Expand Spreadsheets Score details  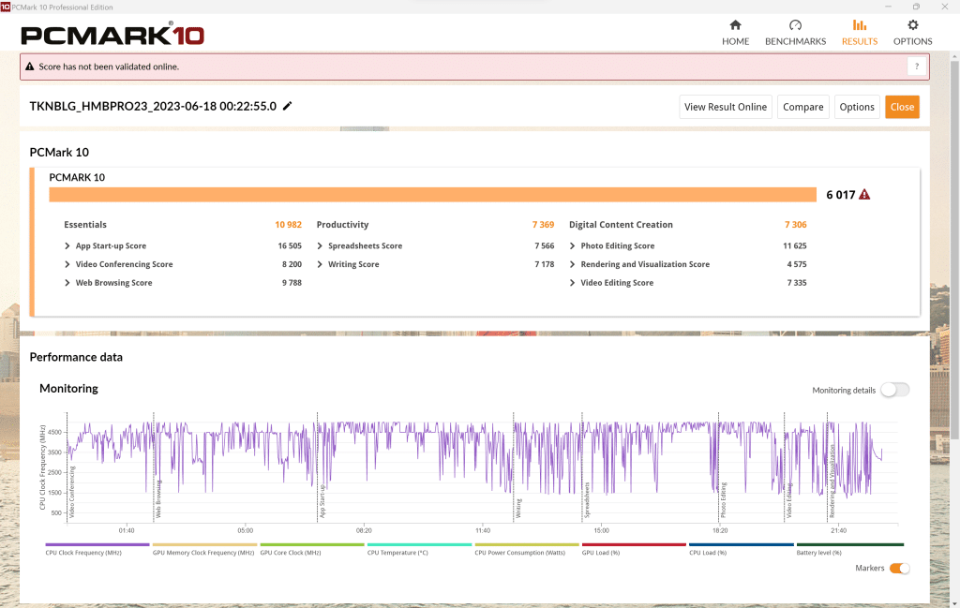[320, 245]
